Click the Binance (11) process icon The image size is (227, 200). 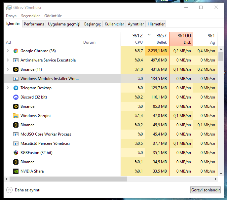[16, 69]
